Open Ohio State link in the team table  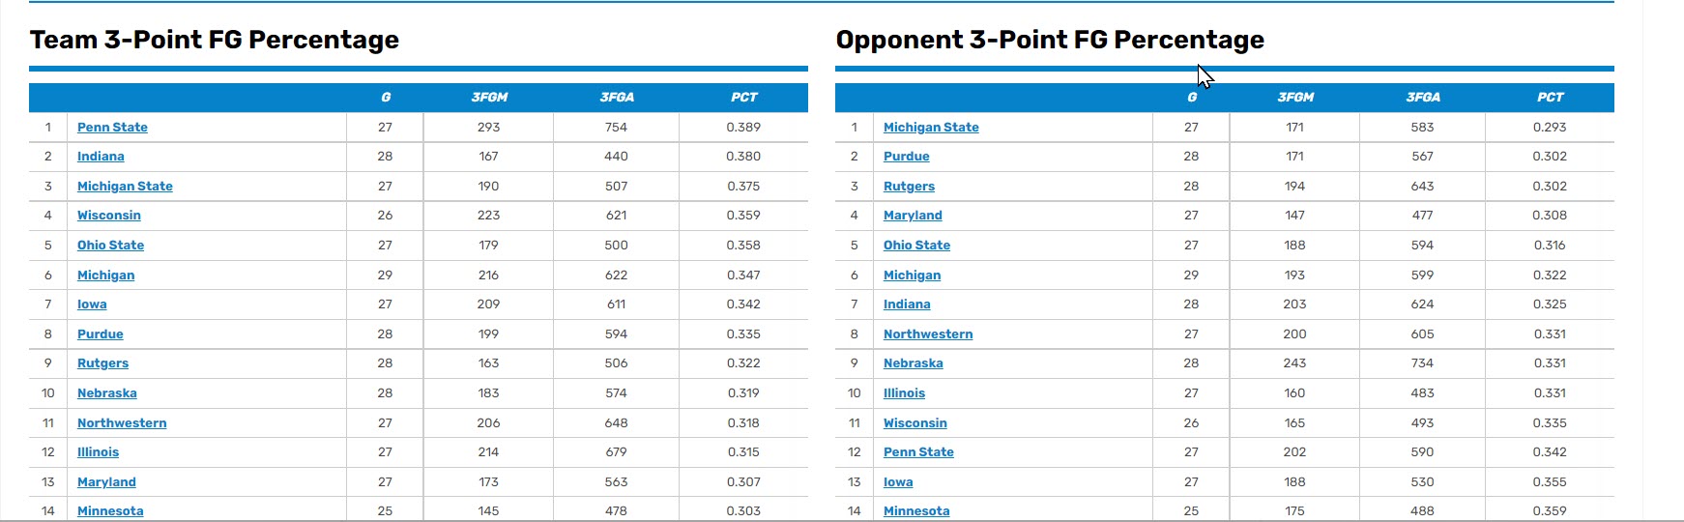[x=110, y=246]
